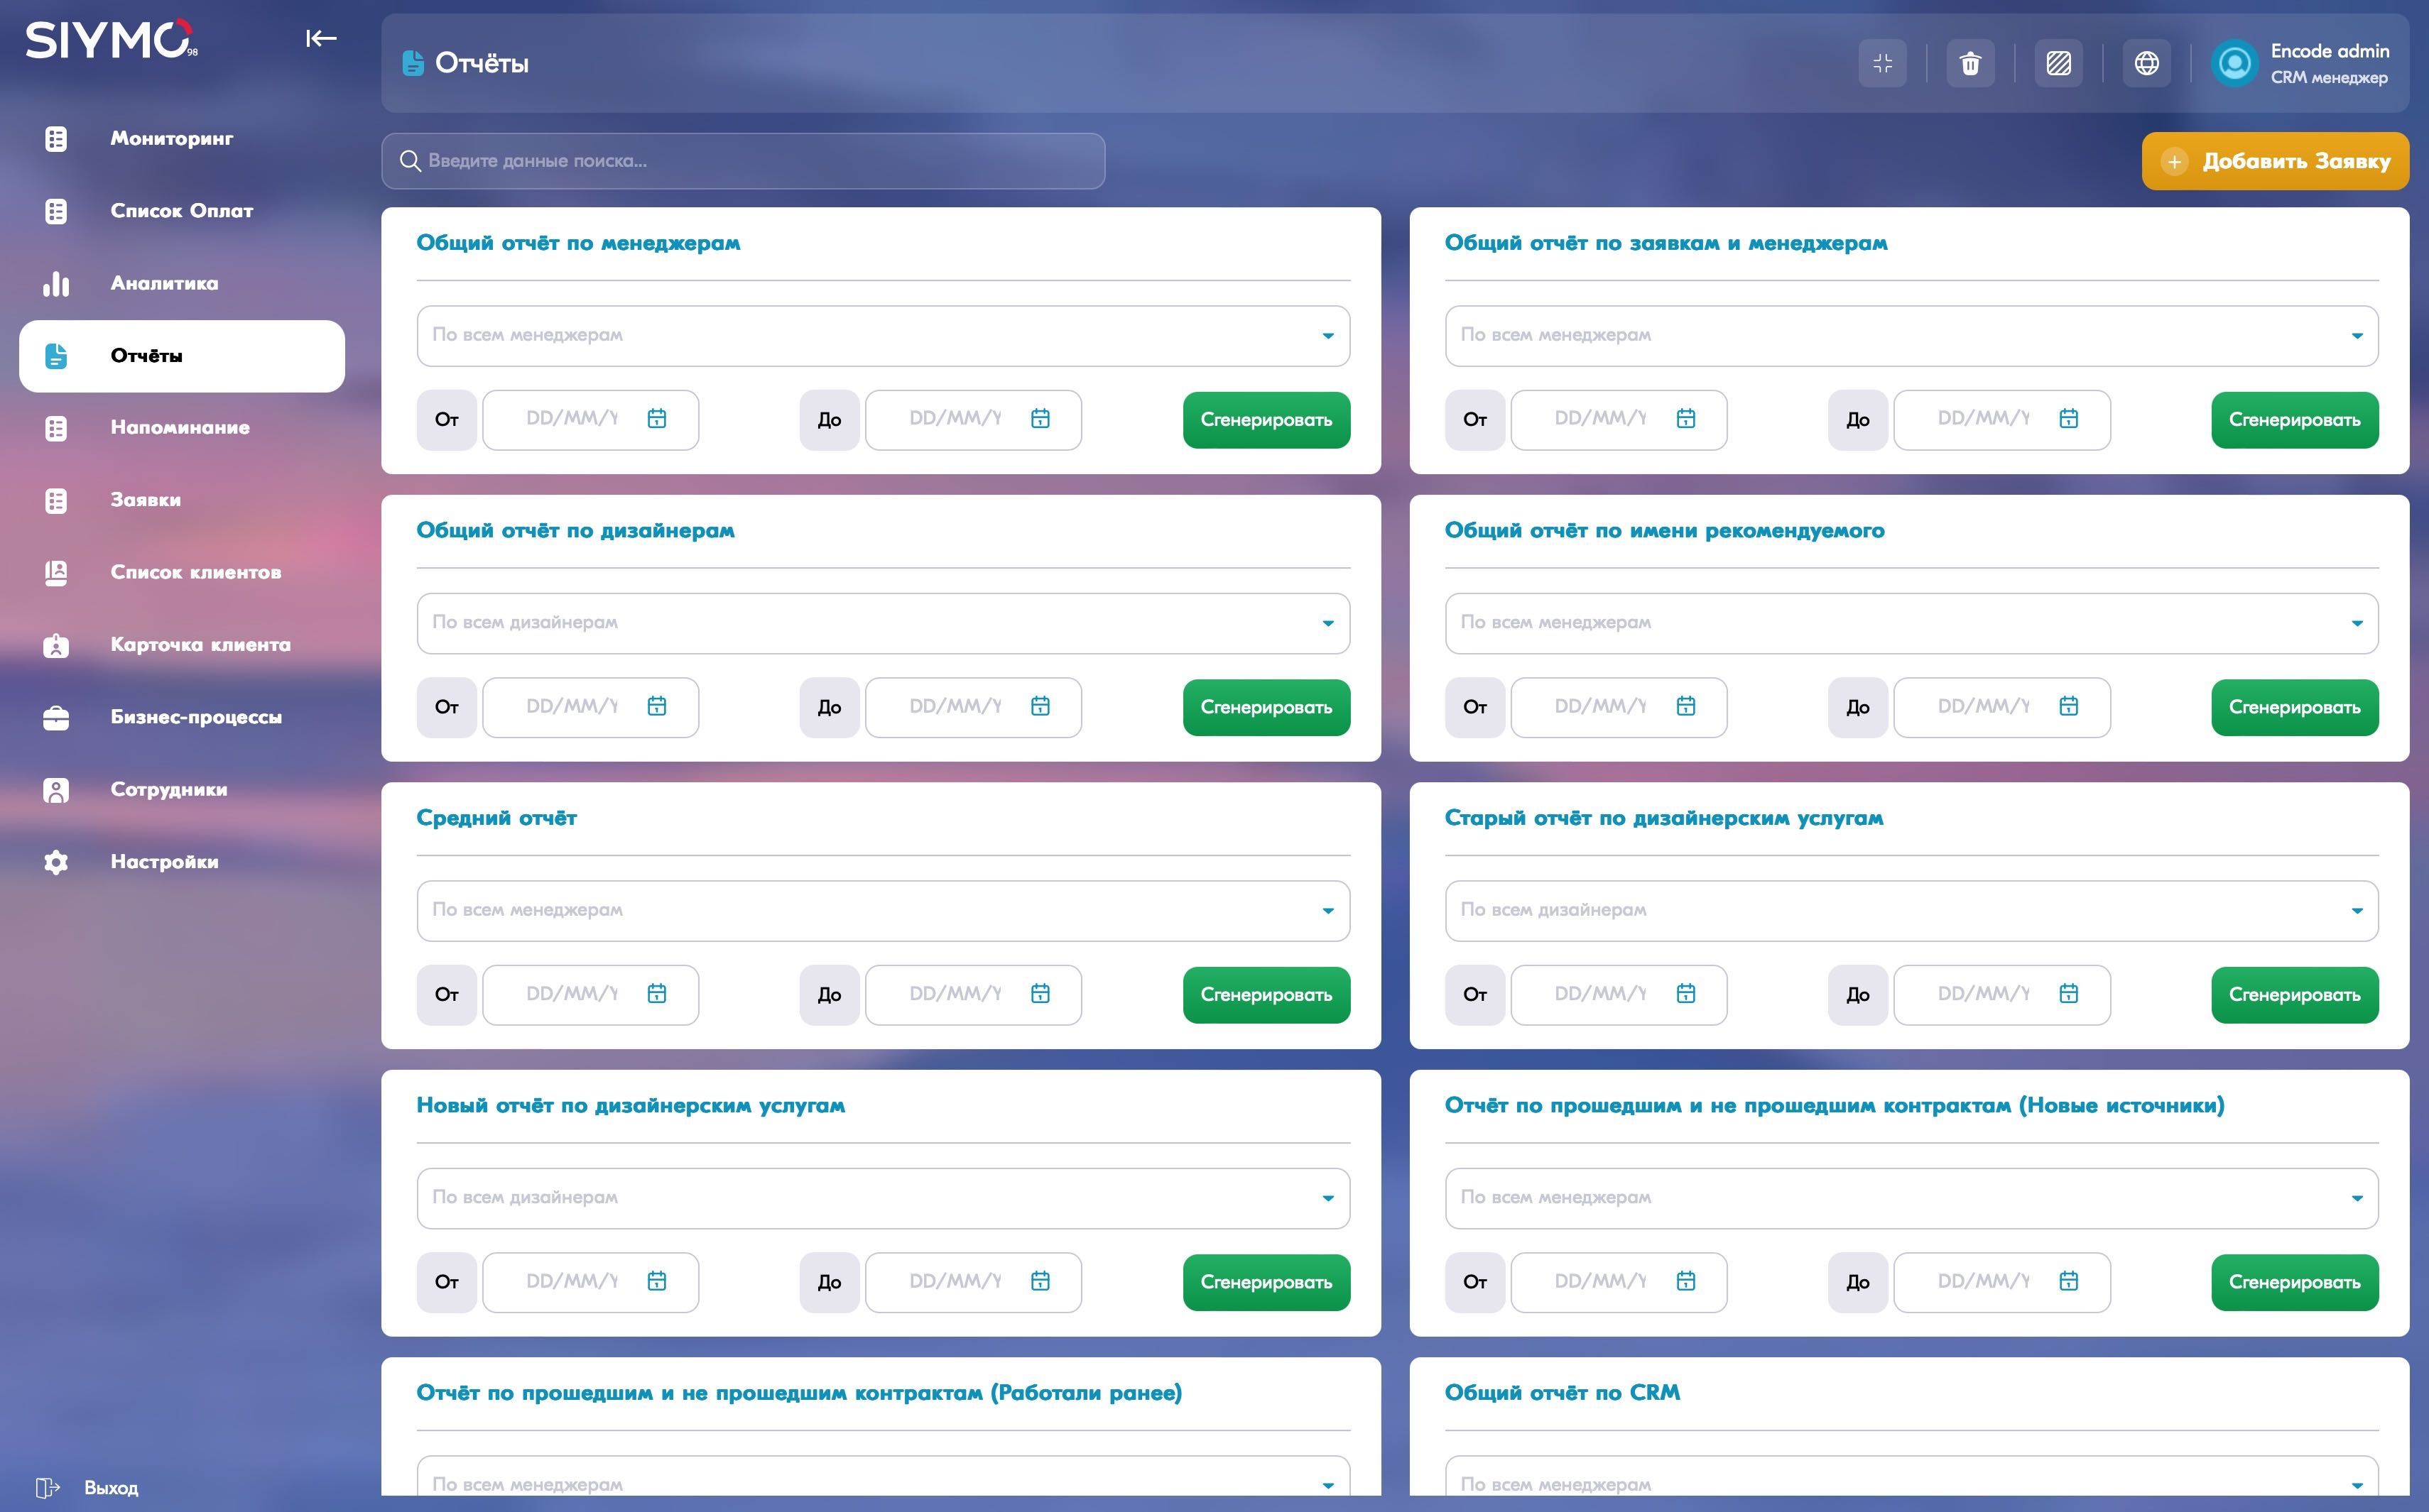The height and width of the screenshot is (1512, 2429).
Task: Generate the Общий отчёт по заявкам и менеджерам report
Action: [2294, 420]
